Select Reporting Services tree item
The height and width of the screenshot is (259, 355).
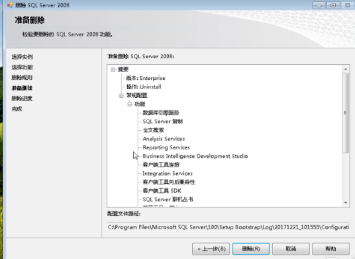[166, 147]
